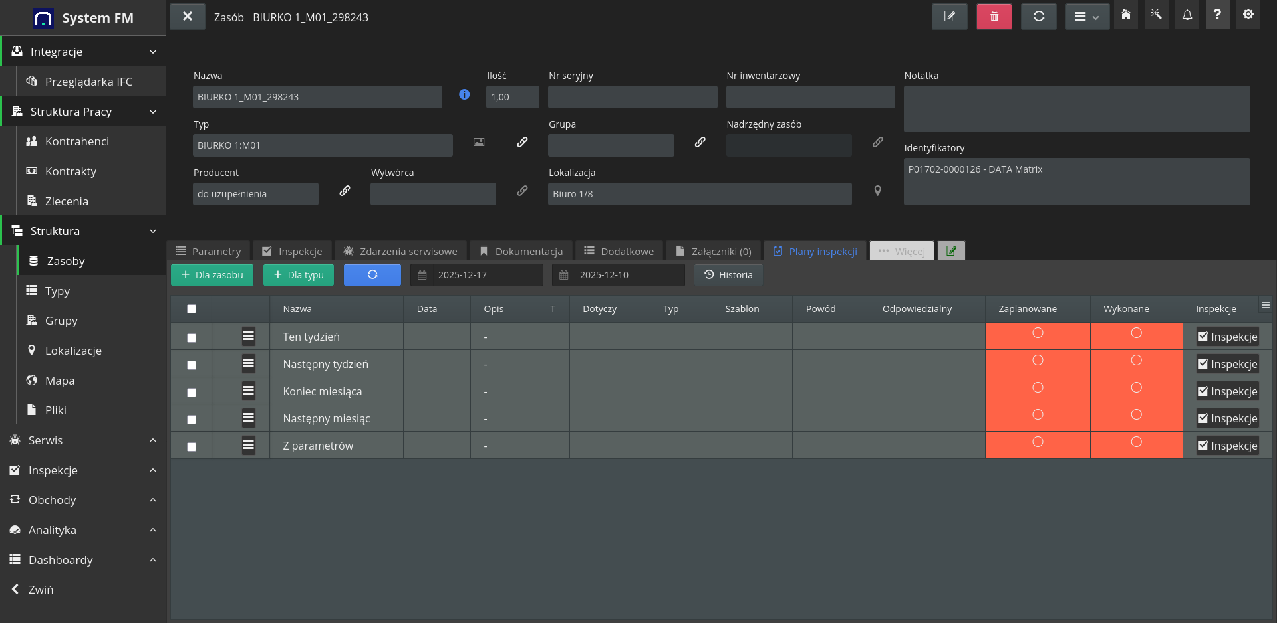Open the hamburger list dropdown in top toolbar
The width and height of the screenshot is (1277, 623).
[1086, 17]
